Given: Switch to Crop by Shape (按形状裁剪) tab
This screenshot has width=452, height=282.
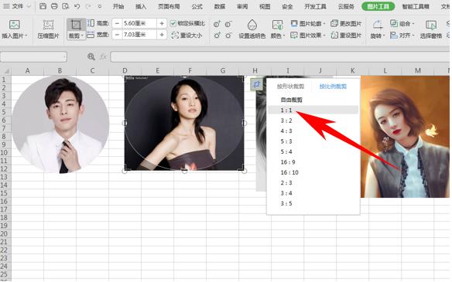Looking at the screenshot, I should [290, 87].
